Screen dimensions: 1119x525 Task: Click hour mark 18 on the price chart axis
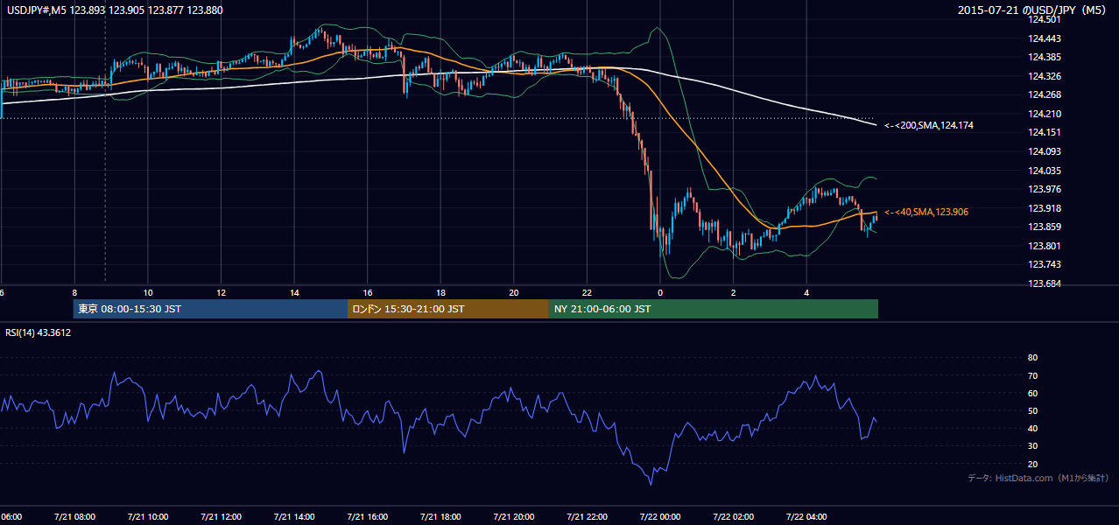(x=440, y=293)
